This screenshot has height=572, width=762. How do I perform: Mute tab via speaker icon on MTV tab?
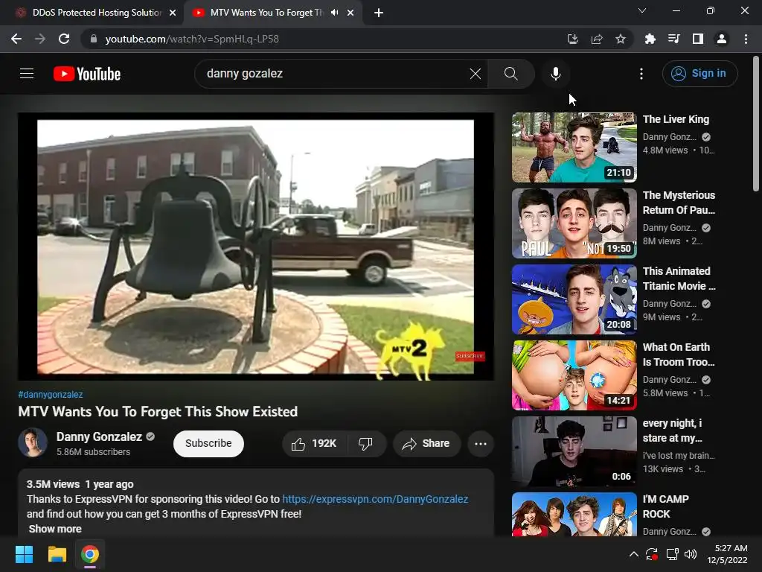[334, 13]
